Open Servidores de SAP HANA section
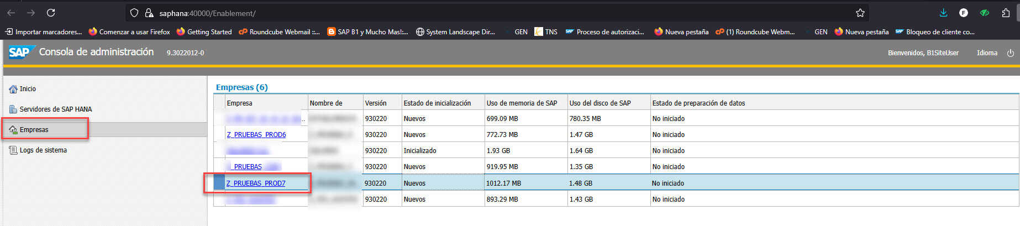 point(55,109)
